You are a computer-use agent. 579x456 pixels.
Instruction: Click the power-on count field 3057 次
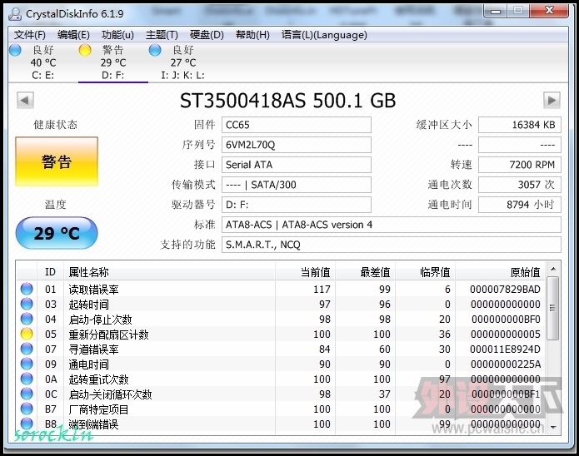point(520,185)
